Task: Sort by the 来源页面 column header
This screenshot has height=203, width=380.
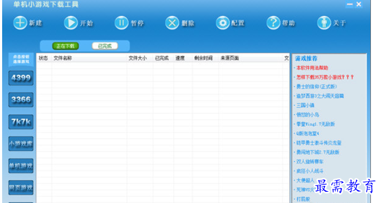Action: pyautogui.click(x=230, y=58)
